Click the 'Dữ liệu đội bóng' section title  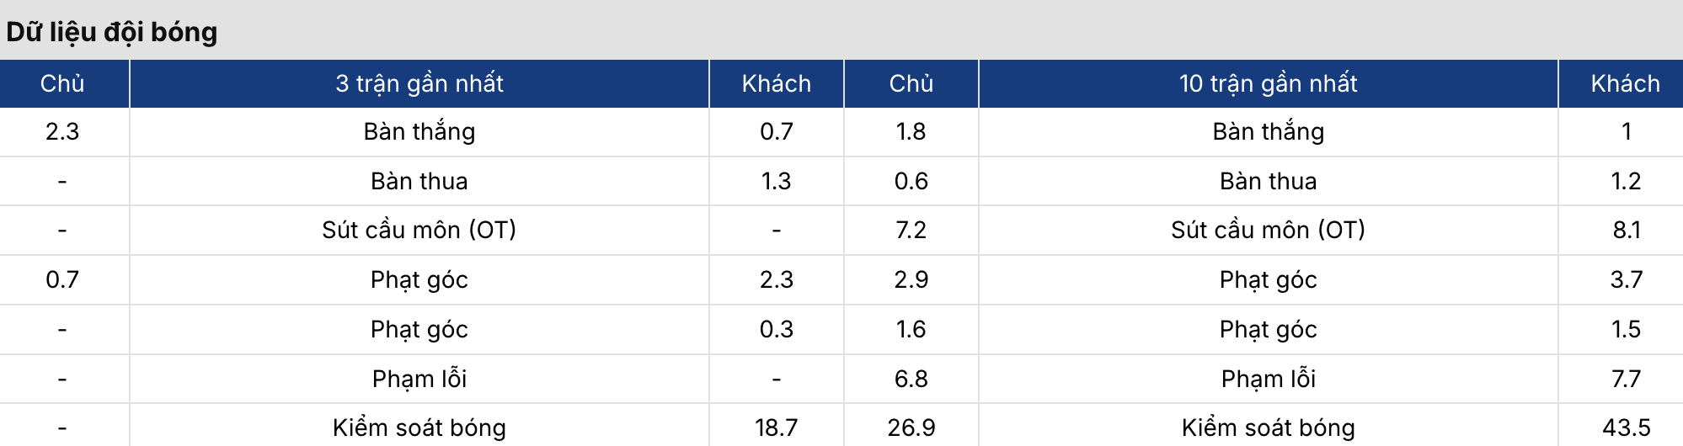click(112, 32)
